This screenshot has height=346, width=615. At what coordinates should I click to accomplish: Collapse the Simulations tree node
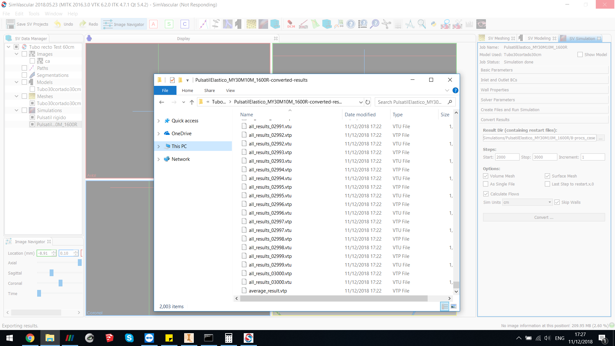pos(16,110)
